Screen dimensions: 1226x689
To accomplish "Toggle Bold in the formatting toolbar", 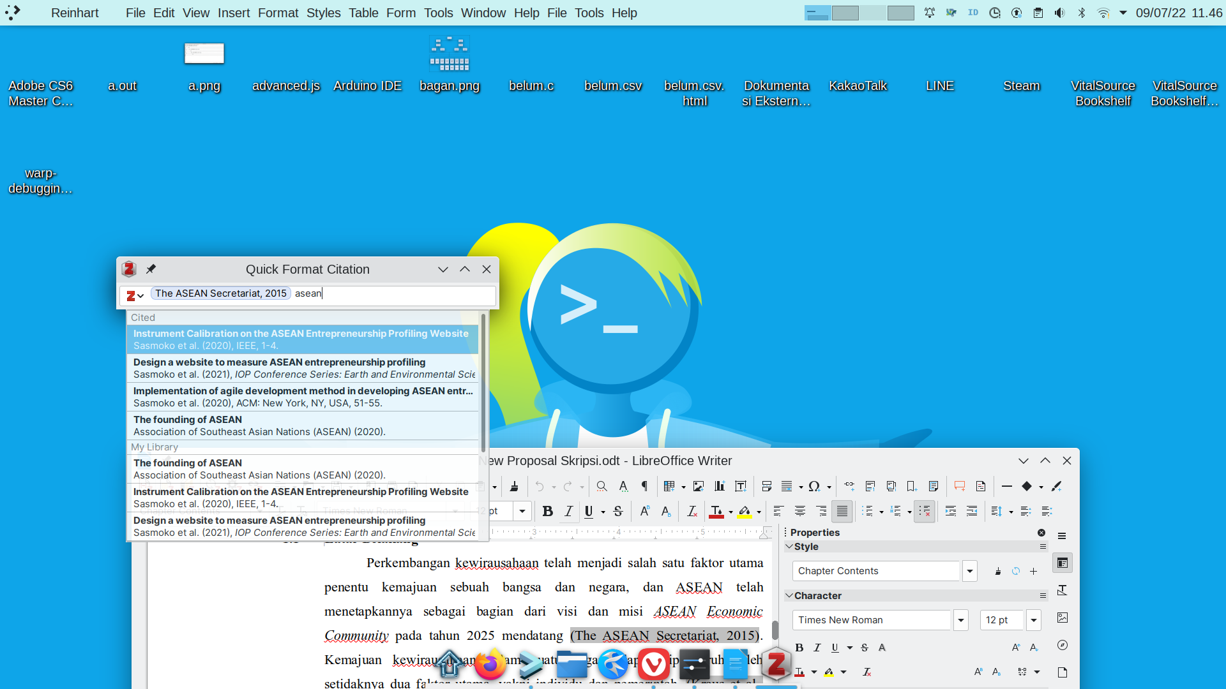I will pos(547,512).
